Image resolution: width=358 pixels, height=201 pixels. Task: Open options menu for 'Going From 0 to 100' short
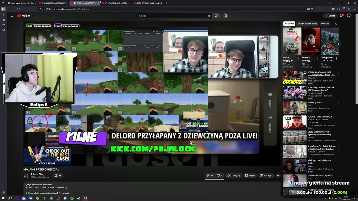336,59
